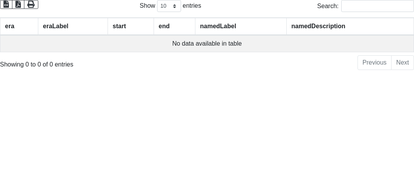Export the table as PDF
The width and height of the screenshot is (414, 174).
18,4
